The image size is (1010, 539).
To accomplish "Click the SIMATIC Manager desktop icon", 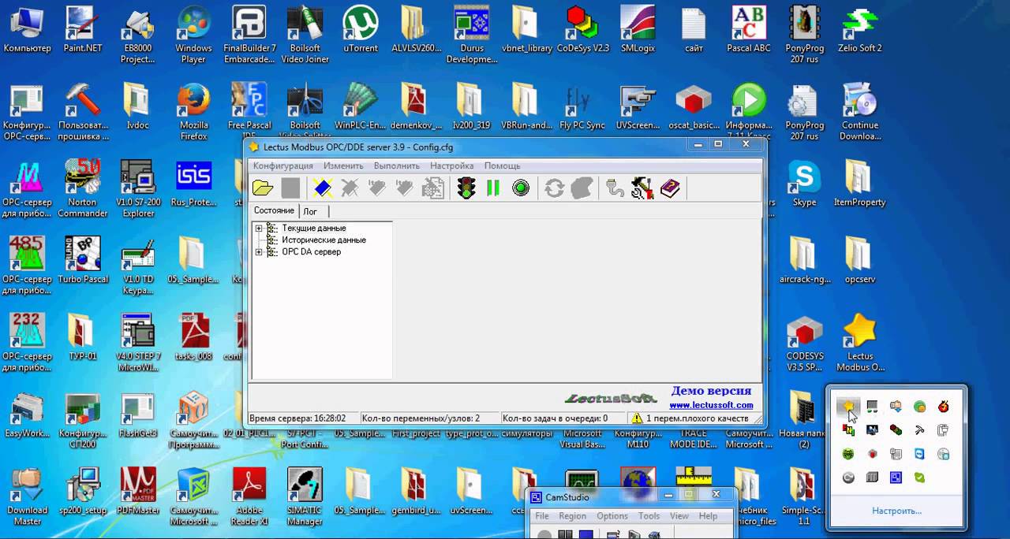I will (x=305, y=496).
